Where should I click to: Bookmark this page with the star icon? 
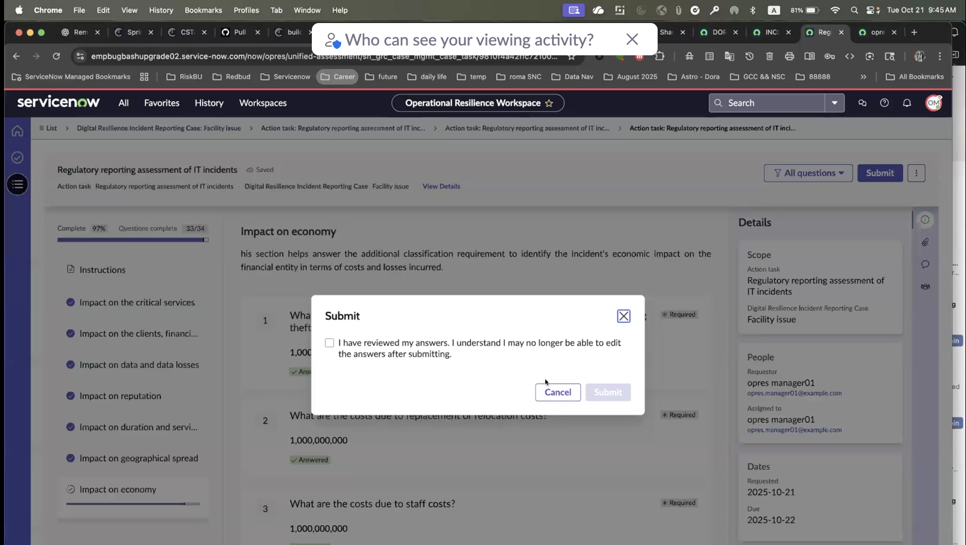(x=571, y=56)
